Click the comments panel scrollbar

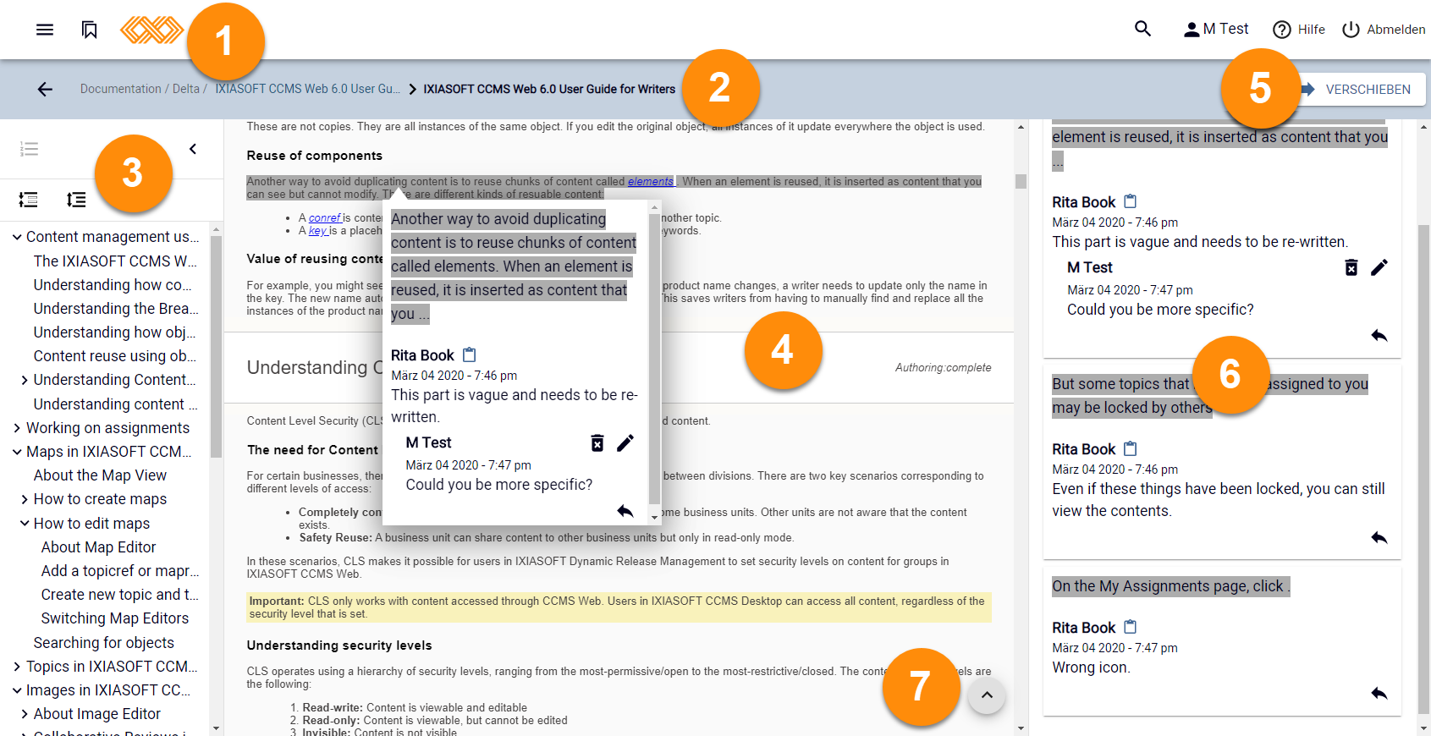pyautogui.click(x=1423, y=470)
